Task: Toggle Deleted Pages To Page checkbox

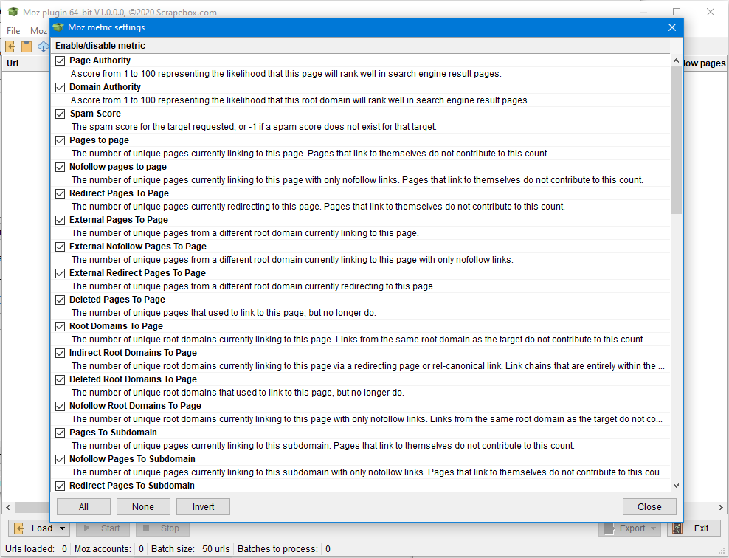Action: point(60,300)
